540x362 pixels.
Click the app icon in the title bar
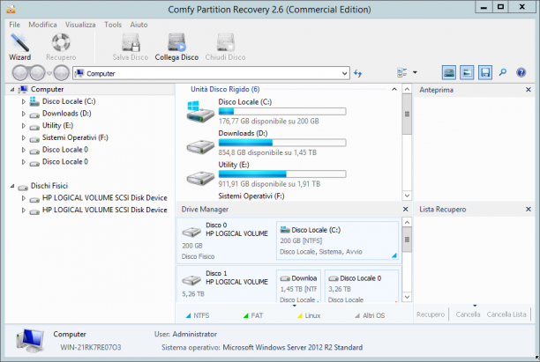11,9
